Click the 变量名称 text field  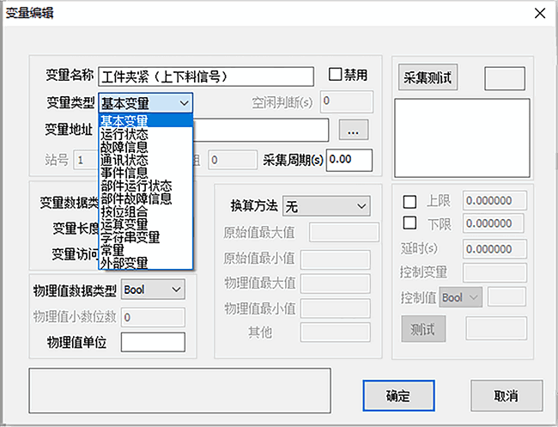pos(206,77)
